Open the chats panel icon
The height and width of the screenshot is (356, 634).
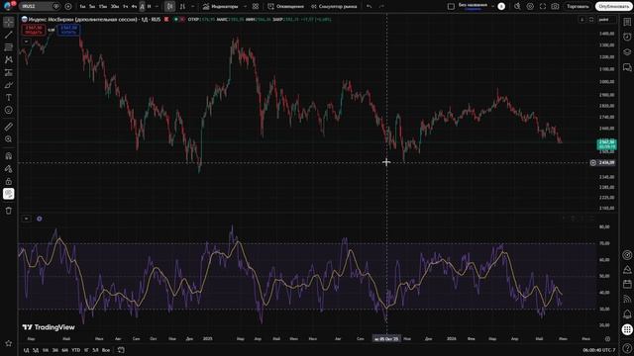[627, 67]
